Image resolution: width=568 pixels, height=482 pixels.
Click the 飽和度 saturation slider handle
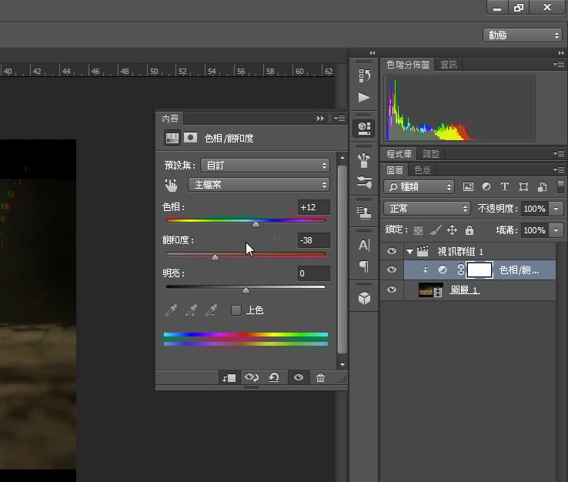click(215, 257)
